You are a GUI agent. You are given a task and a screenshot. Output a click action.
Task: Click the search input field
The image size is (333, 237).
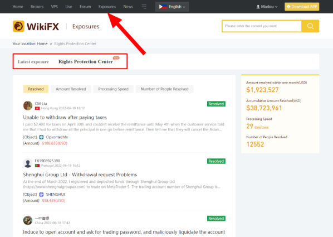click(x=262, y=26)
